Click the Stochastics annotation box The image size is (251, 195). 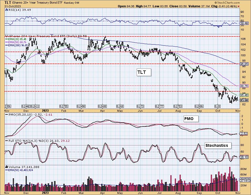tap(218, 145)
